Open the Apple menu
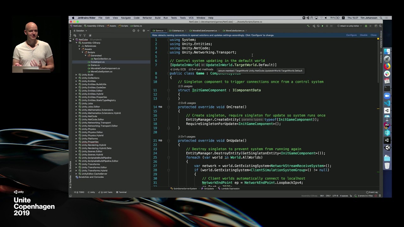Screen dimensions: 404x227 click(x=73, y=18)
